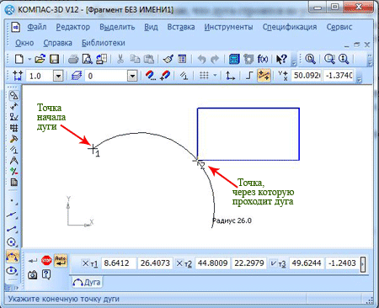Toggle the grid display icon

coord(204,76)
